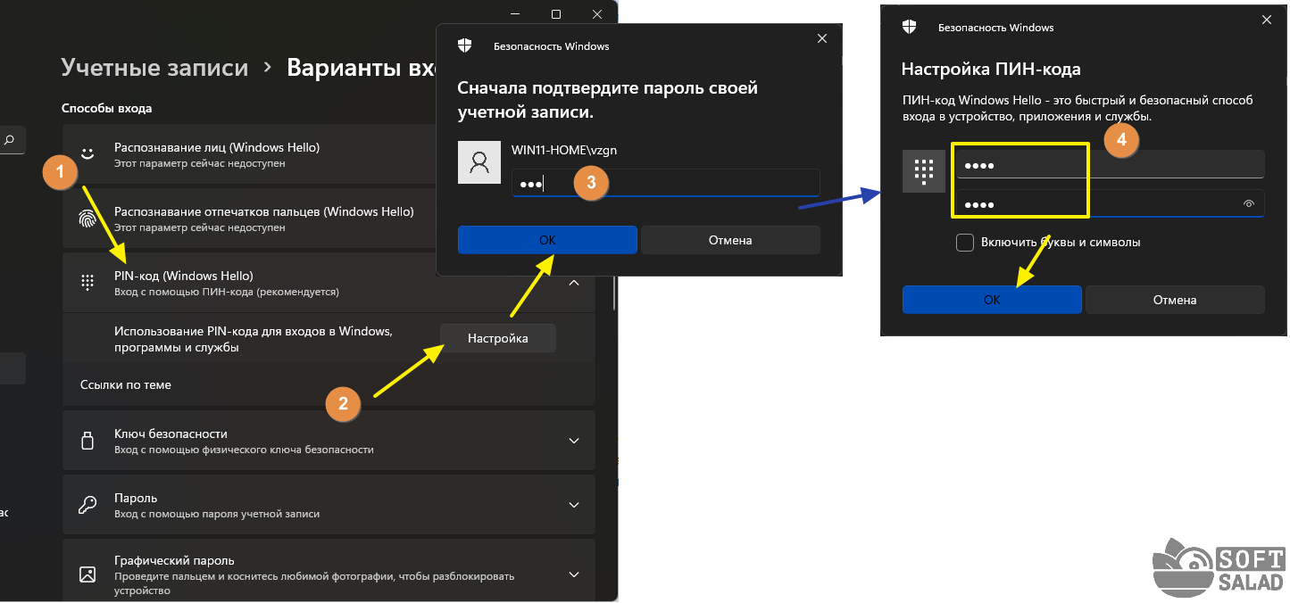Click the Password key icon

tap(87, 505)
